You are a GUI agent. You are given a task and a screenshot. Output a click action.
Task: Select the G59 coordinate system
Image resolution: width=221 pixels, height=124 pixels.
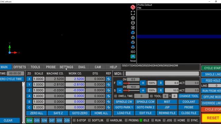(67, 120)
